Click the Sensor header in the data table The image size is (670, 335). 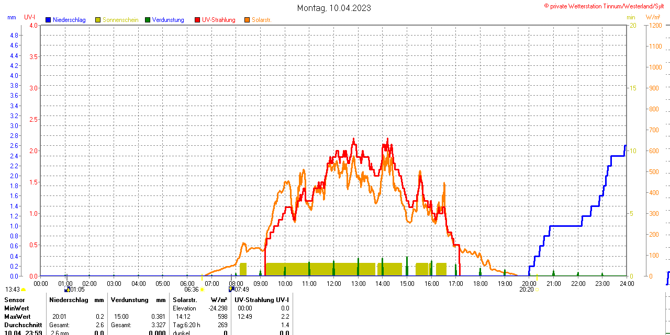pos(14,300)
